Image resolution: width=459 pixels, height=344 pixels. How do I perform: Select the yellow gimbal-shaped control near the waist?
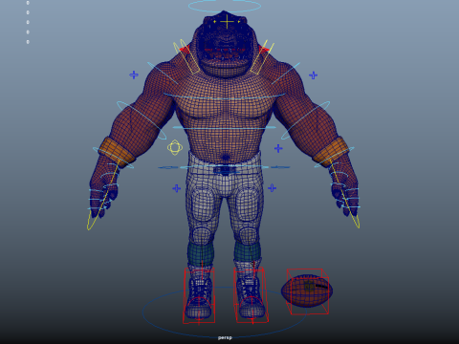click(x=175, y=147)
